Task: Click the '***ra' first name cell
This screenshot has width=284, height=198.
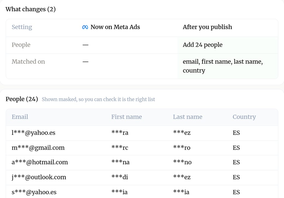Action: [x=120, y=133]
